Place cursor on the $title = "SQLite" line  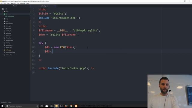click(52, 13)
